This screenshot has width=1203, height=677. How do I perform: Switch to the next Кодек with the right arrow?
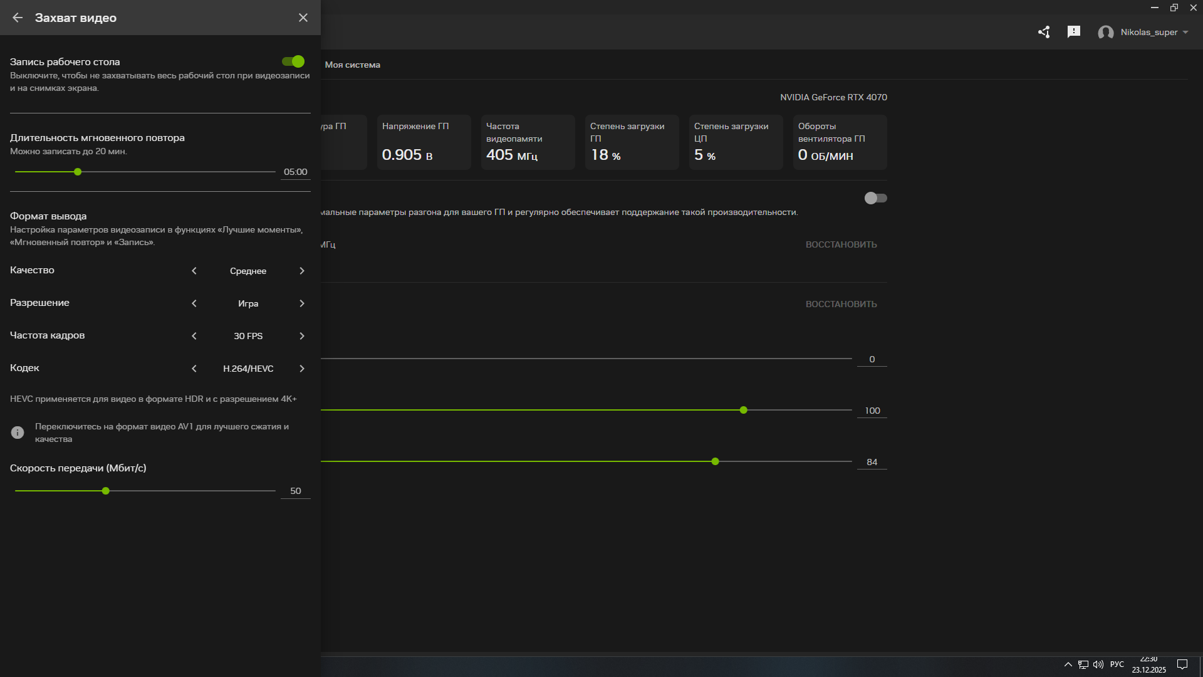point(302,369)
